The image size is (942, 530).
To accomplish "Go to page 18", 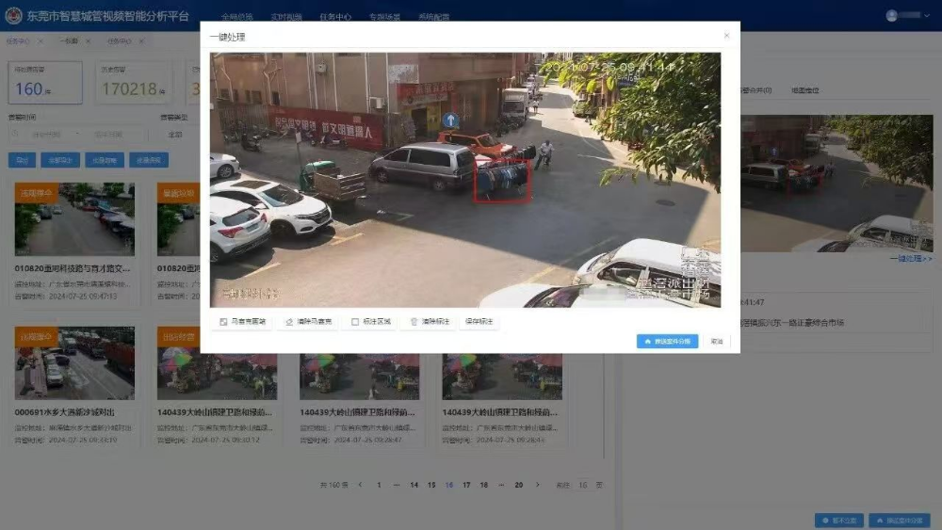I will 483,485.
